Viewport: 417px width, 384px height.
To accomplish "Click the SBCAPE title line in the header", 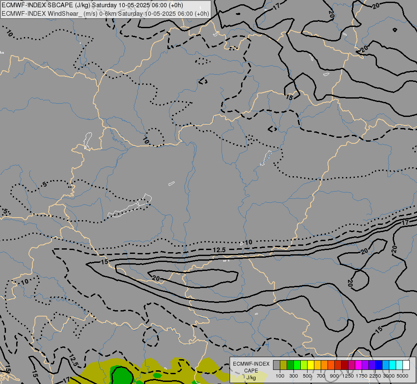I will (x=92, y=5).
